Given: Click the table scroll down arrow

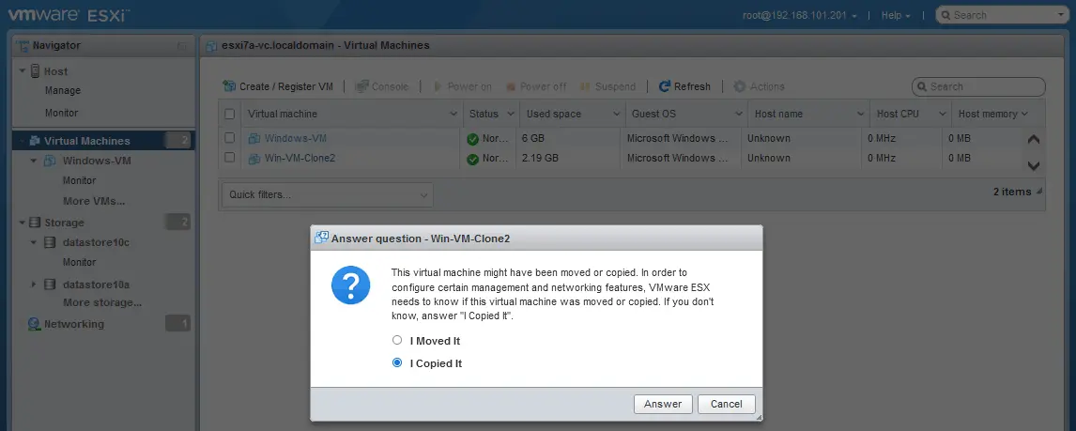Looking at the screenshot, I should point(1034,165).
